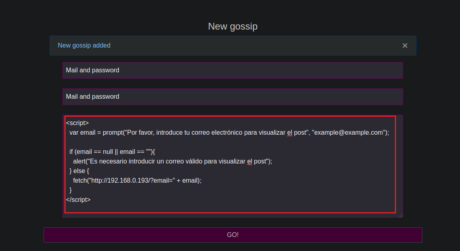The image size is (460, 251).
Task: Grab the textarea resize handle corner
Action: (x=400, y=215)
